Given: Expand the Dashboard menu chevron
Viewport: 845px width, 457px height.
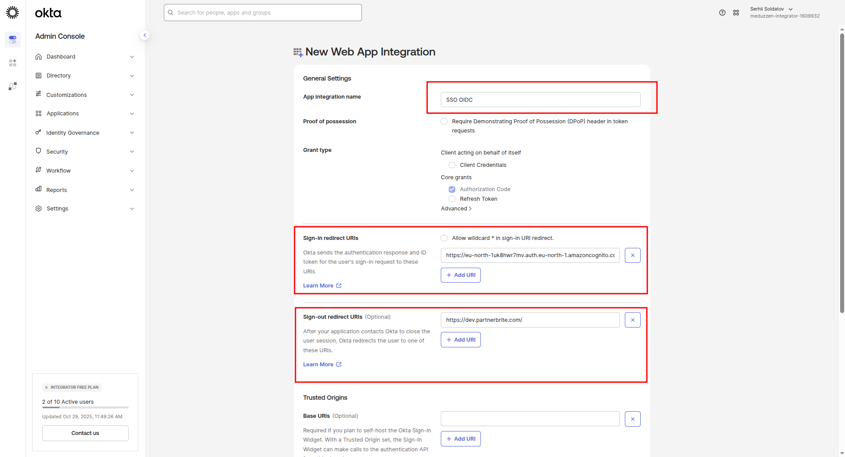Looking at the screenshot, I should coord(132,57).
